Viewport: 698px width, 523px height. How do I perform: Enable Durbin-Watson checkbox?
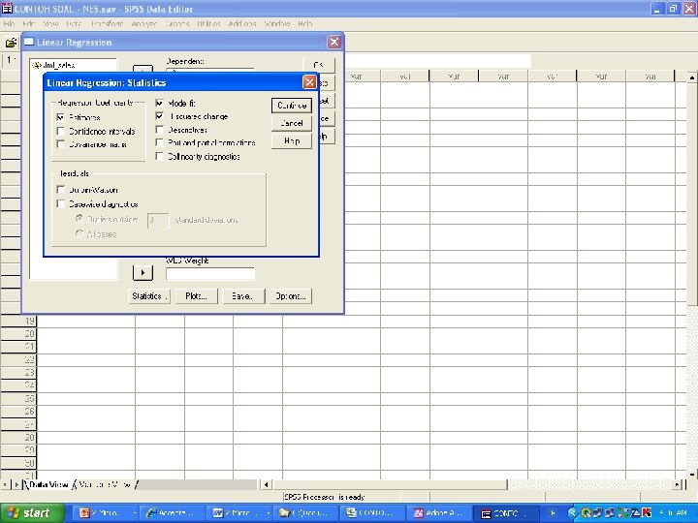tap(60, 190)
